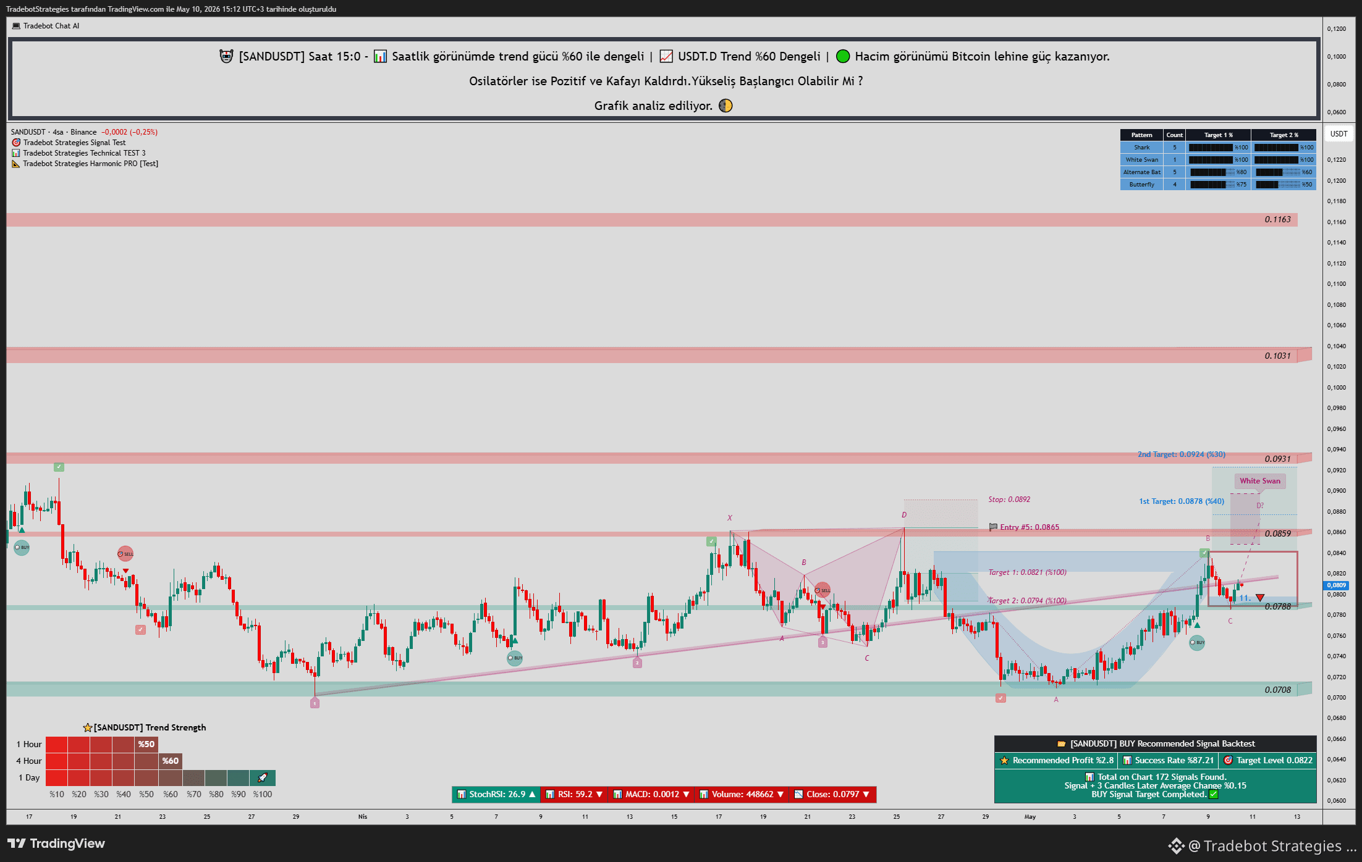Click the 0.0708 support zone label
Image resolution: width=1362 pixels, height=862 pixels.
(x=1277, y=690)
